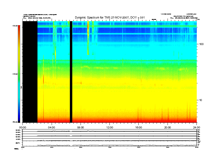This screenshot has height=164, width=212.
Task: Click the 12:00 time axis label
Action: click(x=110, y=128)
